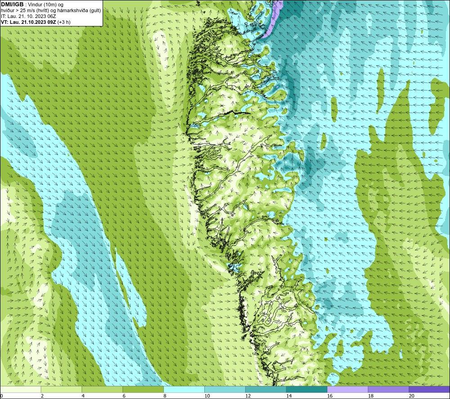Click the scale label '18'

[x=371, y=396]
